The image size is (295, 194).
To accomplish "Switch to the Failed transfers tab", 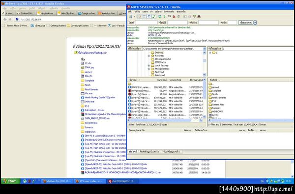I will [149, 151].
